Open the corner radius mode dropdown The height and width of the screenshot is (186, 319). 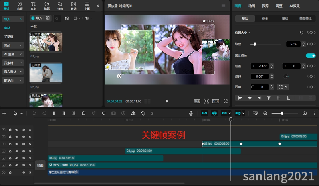point(283,87)
